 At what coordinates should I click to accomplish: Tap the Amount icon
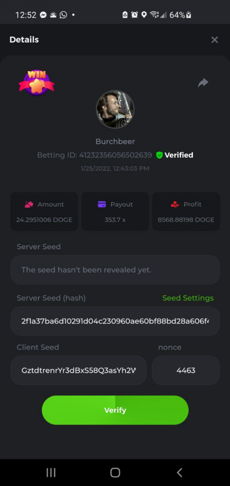point(29,205)
